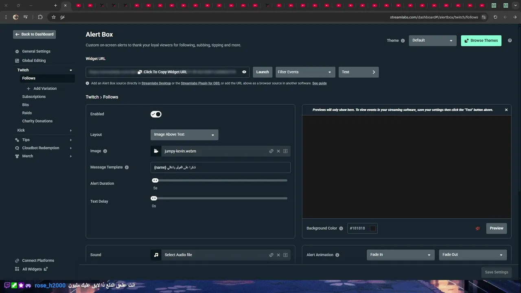Toggle Widget URL visibility with eye icon

click(244, 72)
